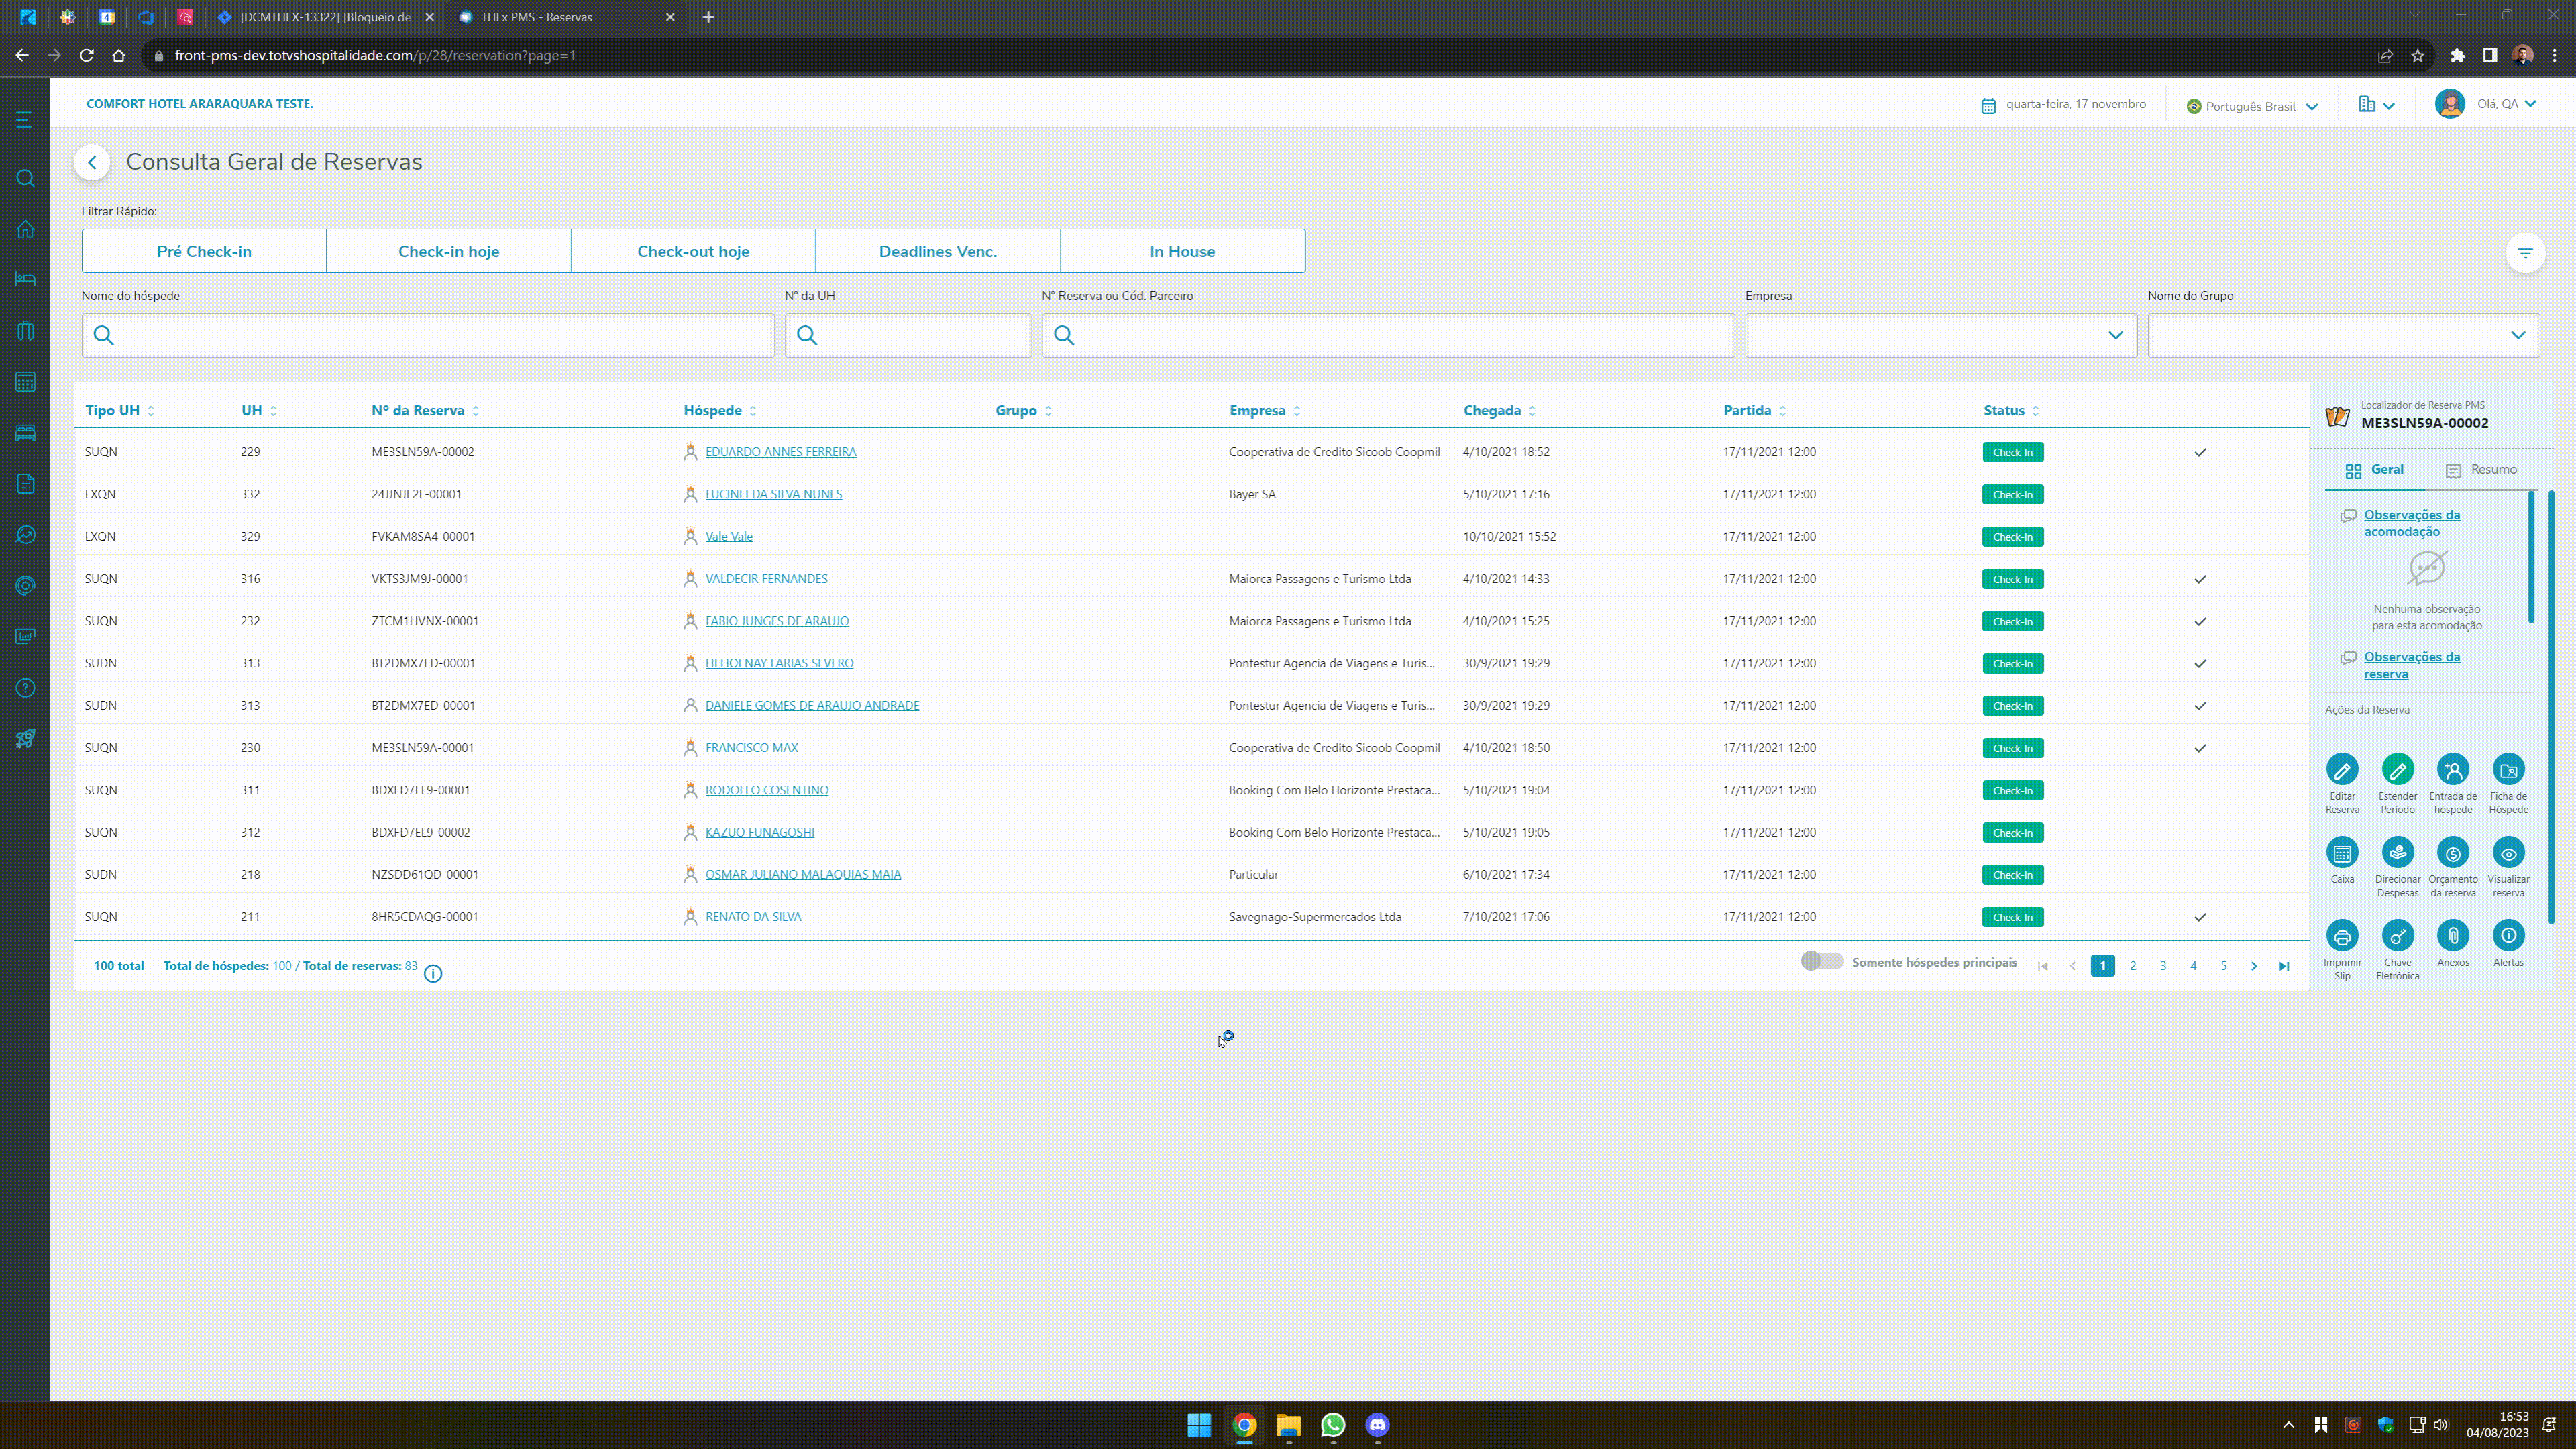Go to page 3 of results
The width and height of the screenshot is (2576, 1449).
point(2163,966)
